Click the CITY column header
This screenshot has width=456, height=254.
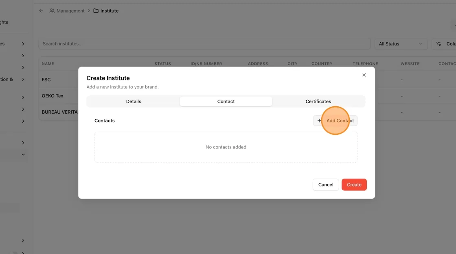point(293,63)
